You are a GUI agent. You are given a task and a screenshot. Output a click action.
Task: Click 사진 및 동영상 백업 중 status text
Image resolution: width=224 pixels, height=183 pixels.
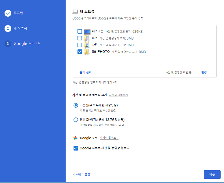point(178,73)
